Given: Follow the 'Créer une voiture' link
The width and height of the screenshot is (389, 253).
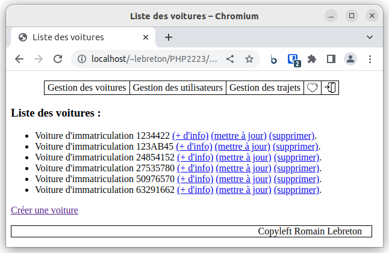Looking at the screenshot, I should point(45,210).
